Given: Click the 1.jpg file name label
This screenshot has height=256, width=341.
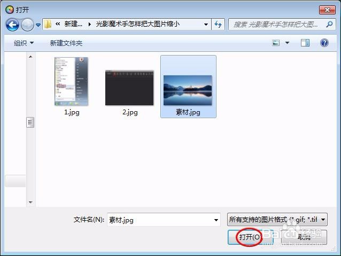Looking at the screenshot, I should tap(72, 112).
